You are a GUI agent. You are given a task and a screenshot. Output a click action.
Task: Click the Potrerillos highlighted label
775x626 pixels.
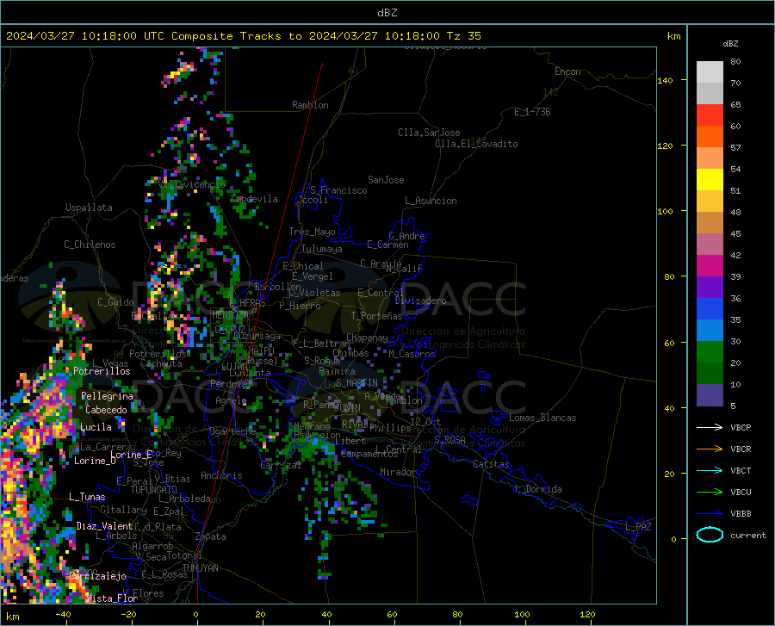click(102, 371)
